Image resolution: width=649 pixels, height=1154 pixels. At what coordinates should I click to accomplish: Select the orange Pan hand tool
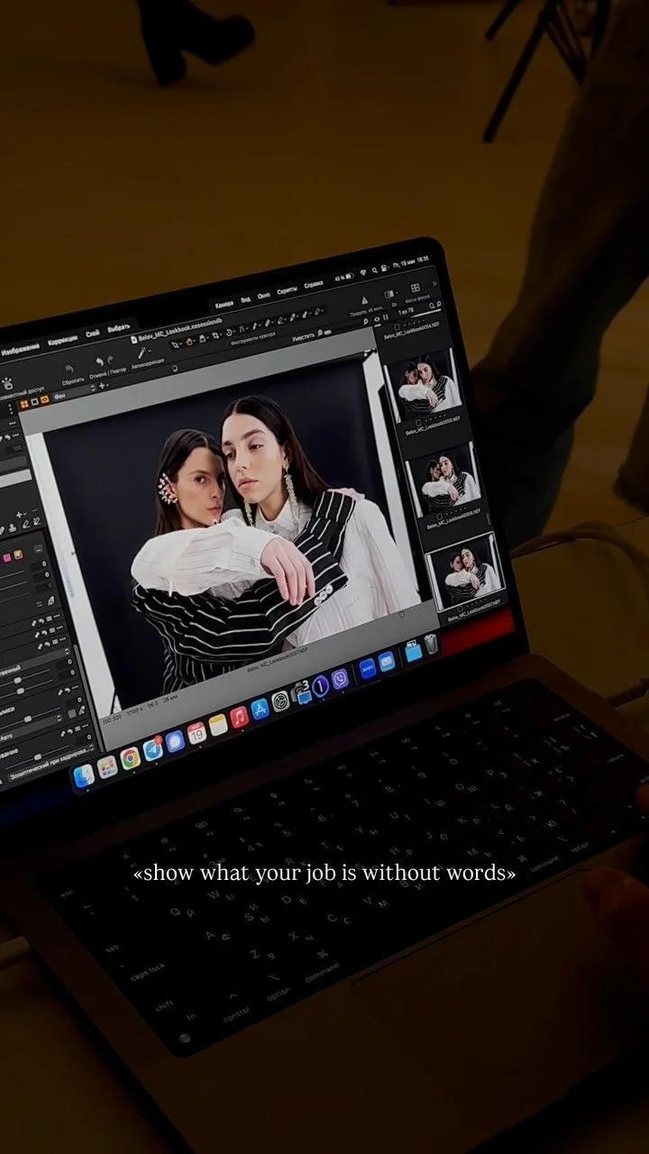tap(189, 342)
